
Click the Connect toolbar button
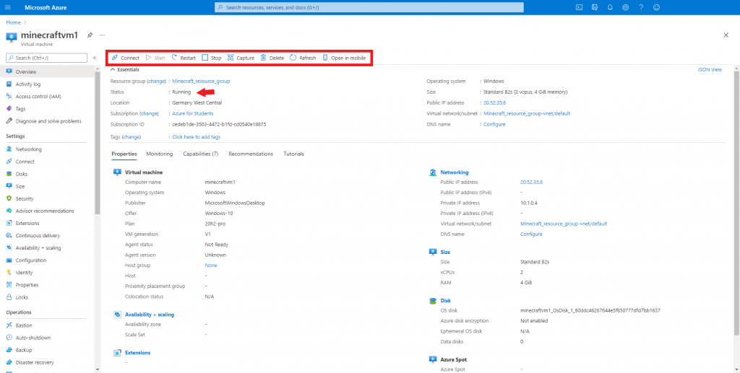125,58
